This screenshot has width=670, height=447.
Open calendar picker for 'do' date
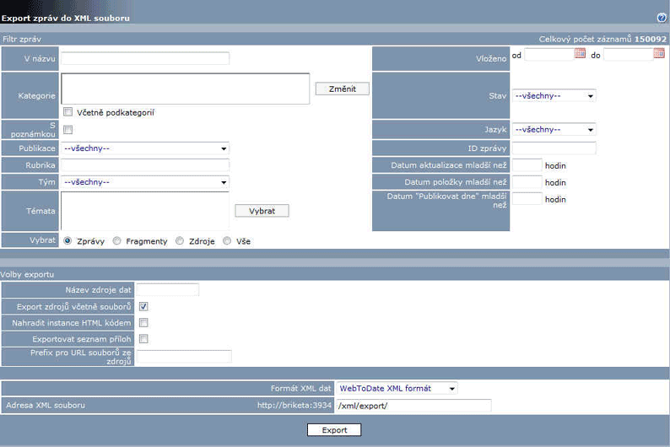(x=659, y=54)
